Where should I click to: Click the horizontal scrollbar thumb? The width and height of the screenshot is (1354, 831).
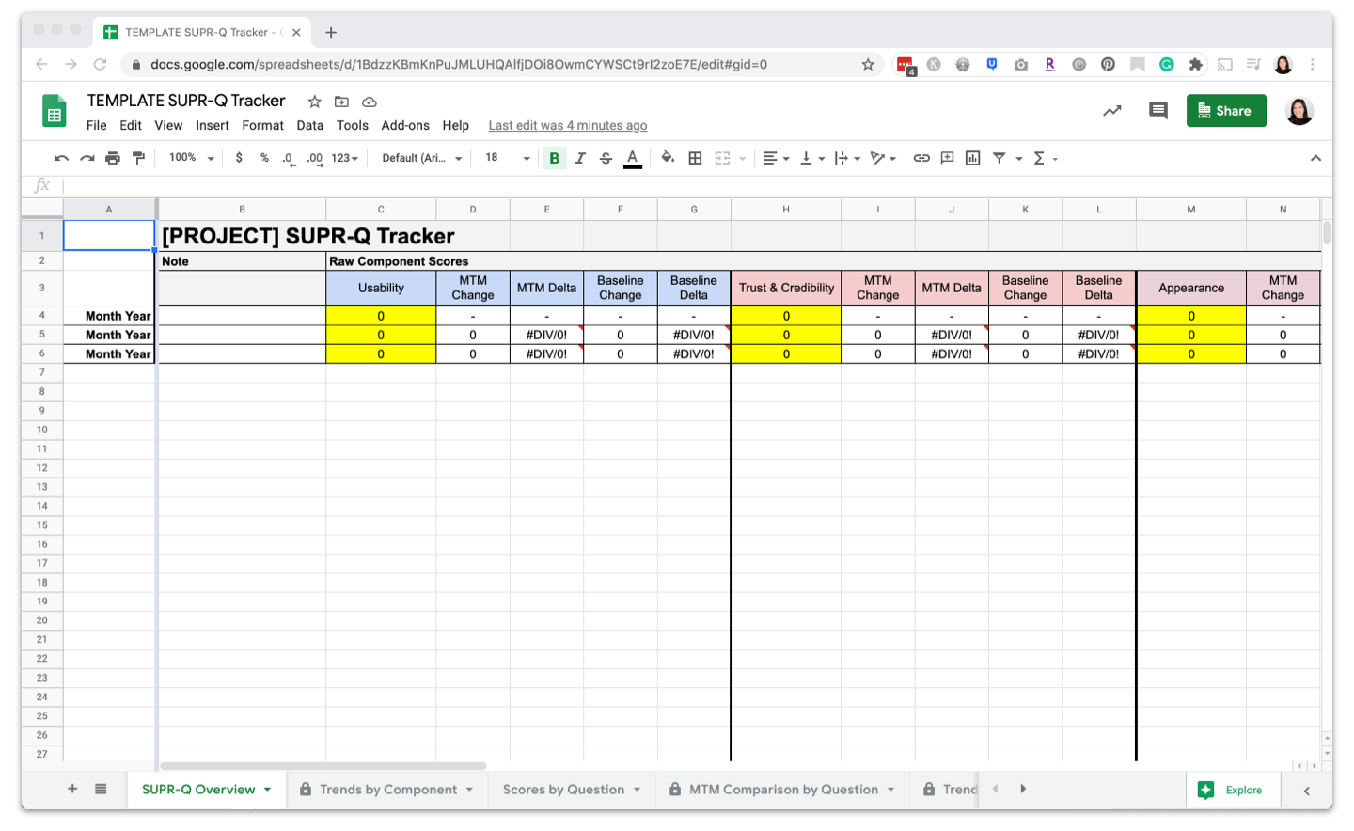pyautogui.click(x=323, y=766)
